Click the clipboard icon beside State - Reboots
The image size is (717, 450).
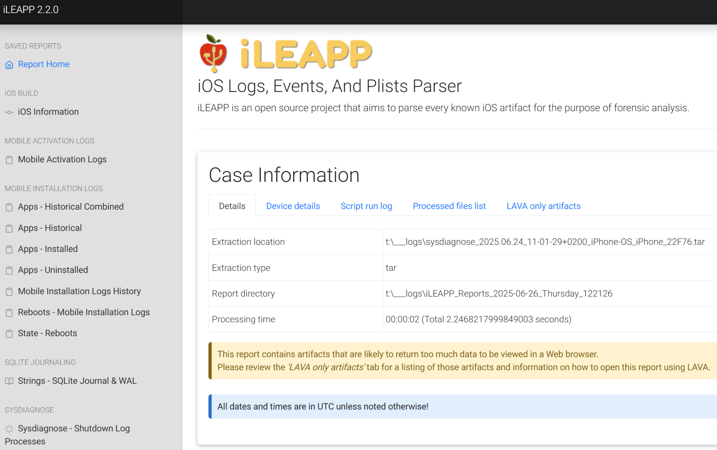[9, 334]
